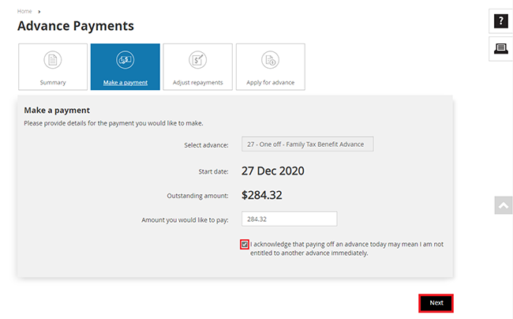The width and height of the screenshot is (513, 319).
Task: Click the scroll-to-top arrow button
Action: pos(504,205)
